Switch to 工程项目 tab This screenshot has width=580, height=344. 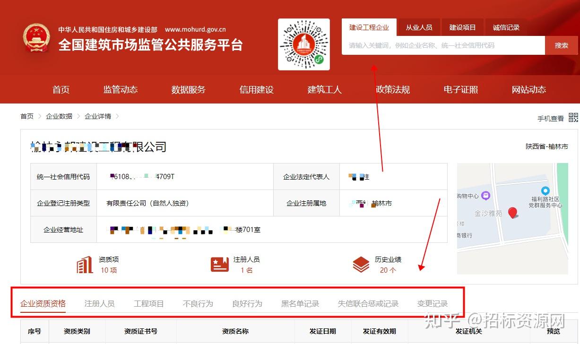tap(149, 304)
